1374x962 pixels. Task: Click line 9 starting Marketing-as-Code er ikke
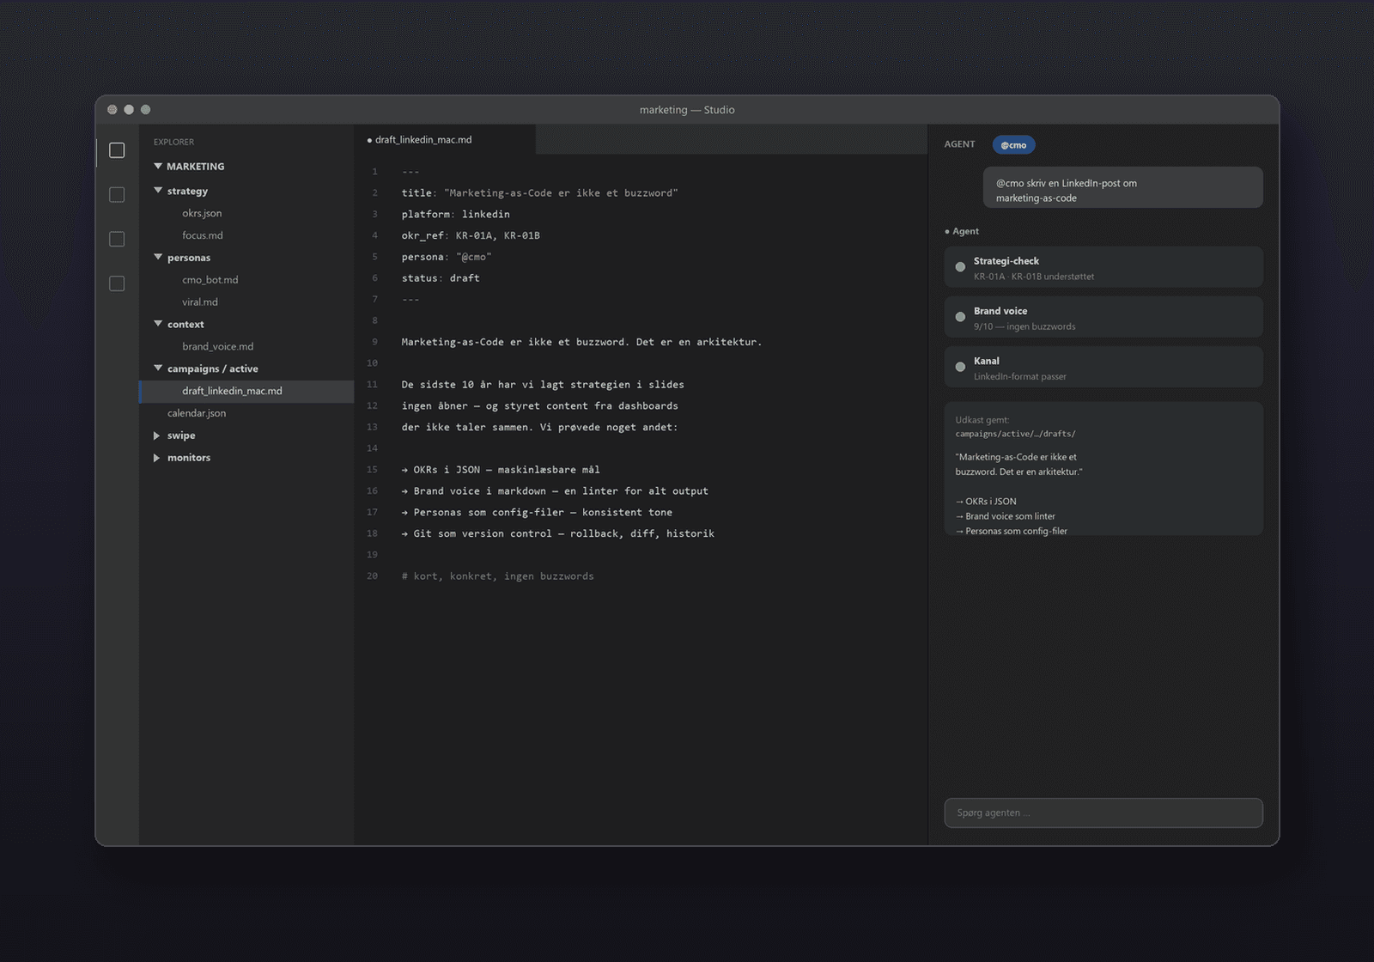(581, 342)
